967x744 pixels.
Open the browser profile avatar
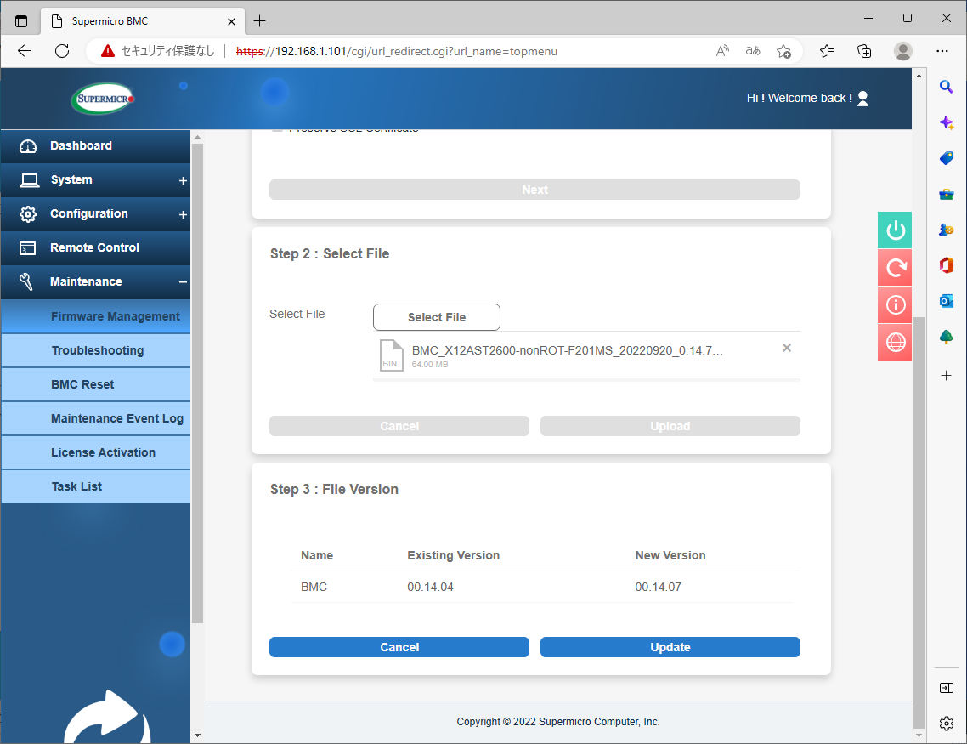click(x=903, y=51)
